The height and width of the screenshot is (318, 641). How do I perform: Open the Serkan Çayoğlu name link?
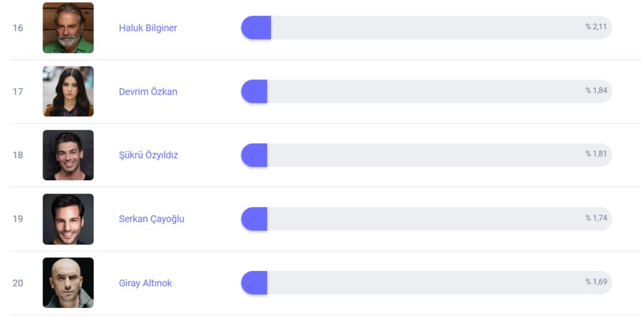point(151,219)
